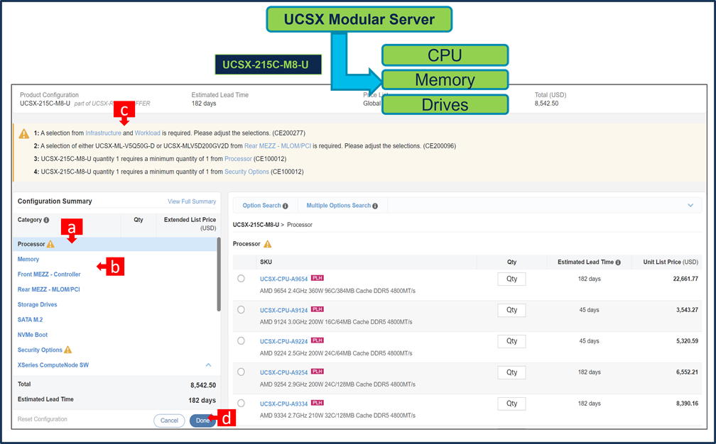Select Processor category in summary
This screenshot has width=716, height=444.
pyautogui.click(x=115, y=244)
